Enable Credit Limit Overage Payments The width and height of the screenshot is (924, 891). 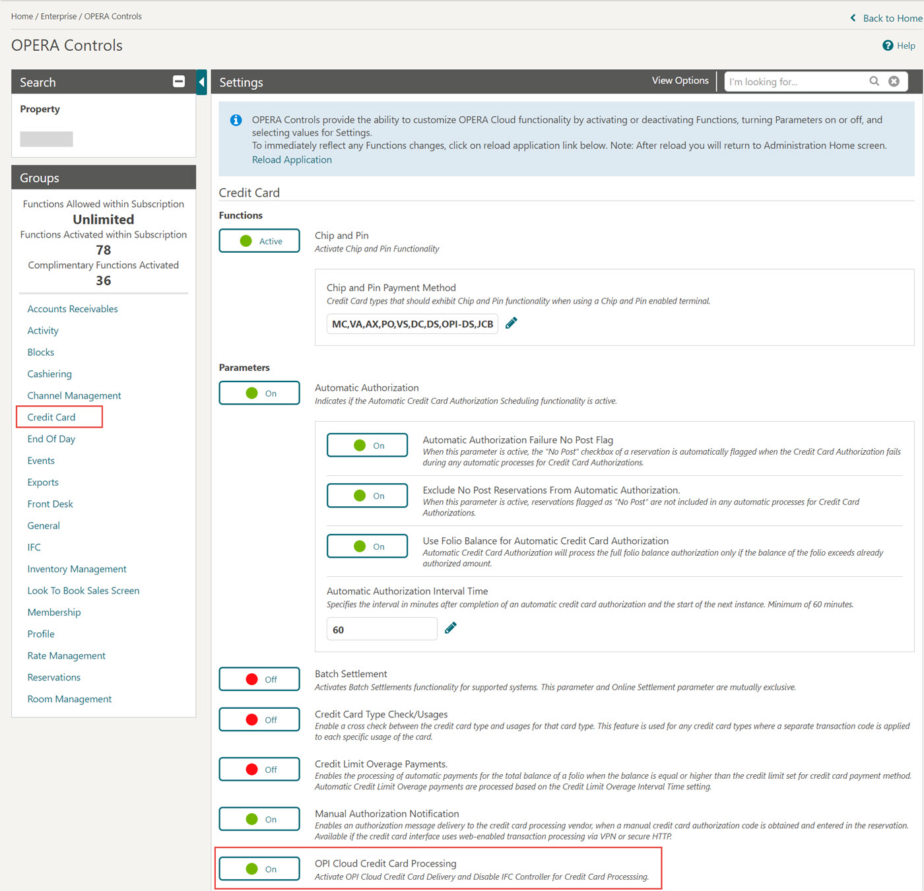coord(259,769)
